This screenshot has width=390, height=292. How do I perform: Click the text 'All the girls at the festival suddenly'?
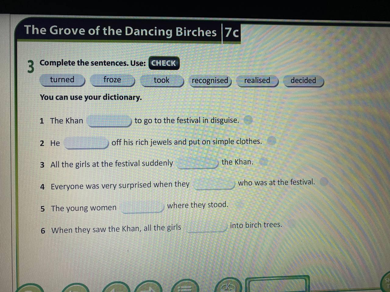tap(112, 164)
